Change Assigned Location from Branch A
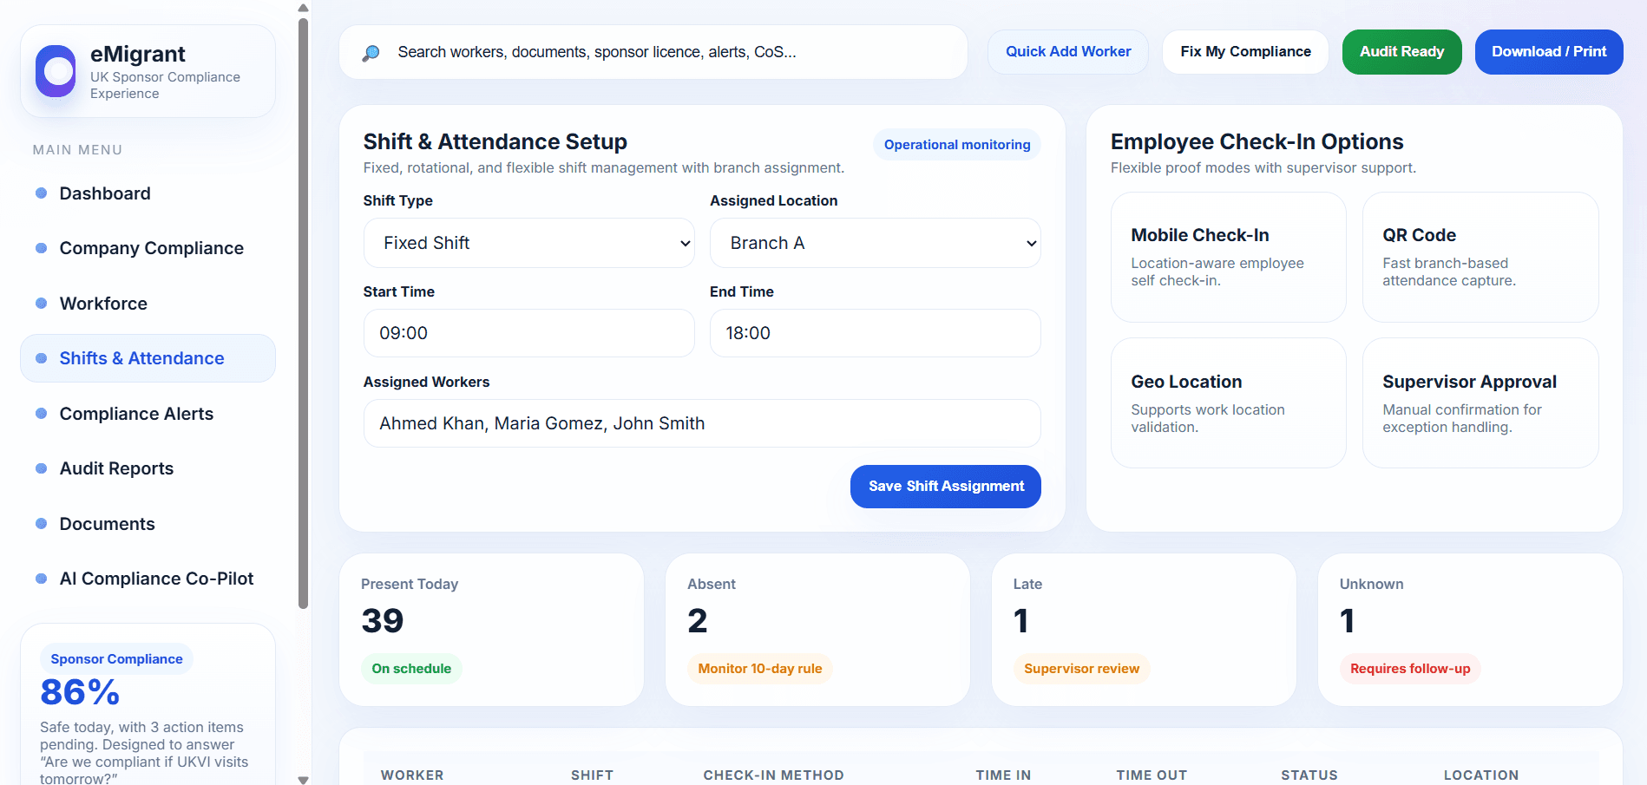This screenshot has width=1647, height=785. pos(875,243)
